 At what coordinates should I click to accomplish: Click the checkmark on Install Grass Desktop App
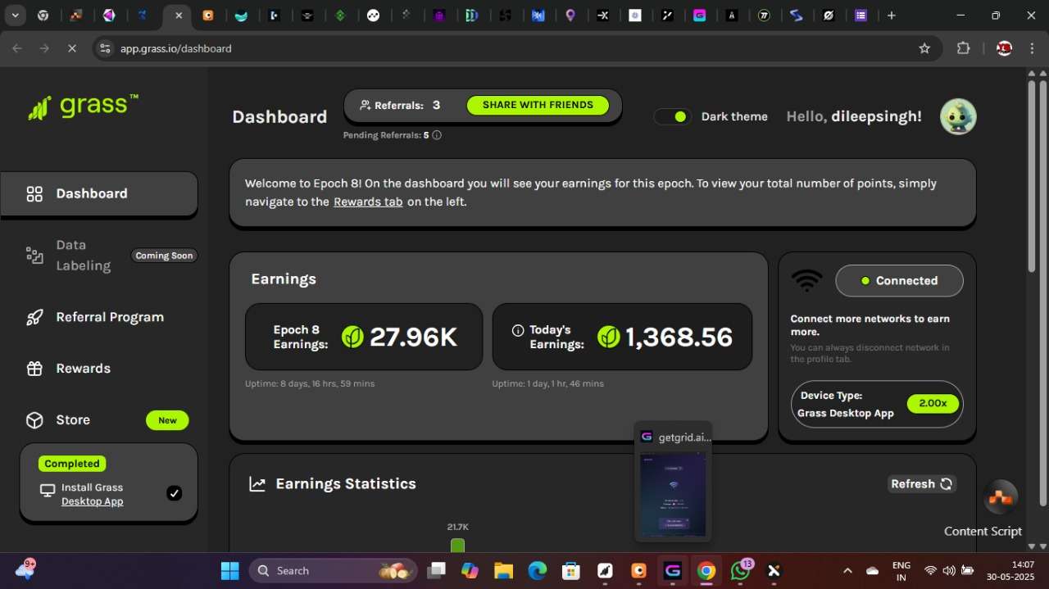click(174, 493)
